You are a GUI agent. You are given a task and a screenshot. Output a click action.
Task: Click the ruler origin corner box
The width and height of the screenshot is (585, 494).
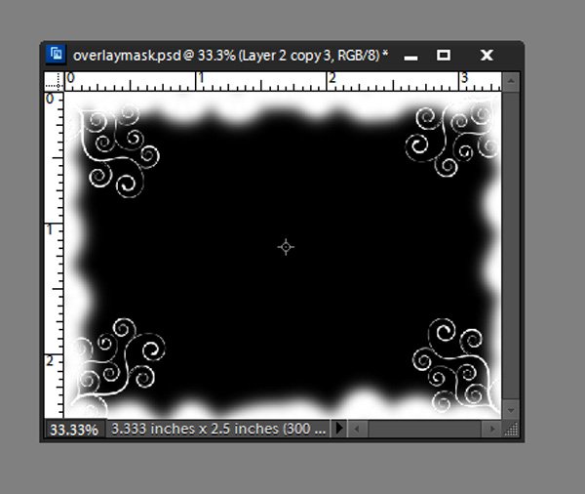point(54,81)
